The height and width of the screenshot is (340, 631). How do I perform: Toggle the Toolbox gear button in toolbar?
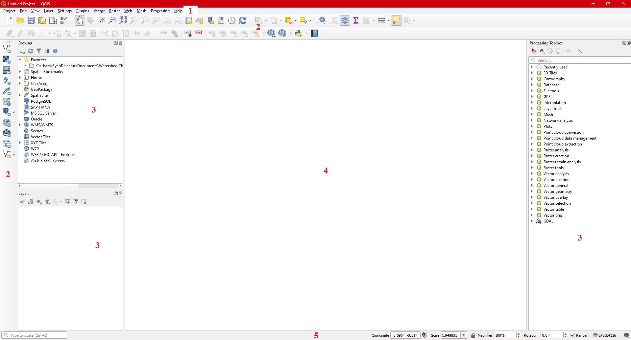point(345,20)
